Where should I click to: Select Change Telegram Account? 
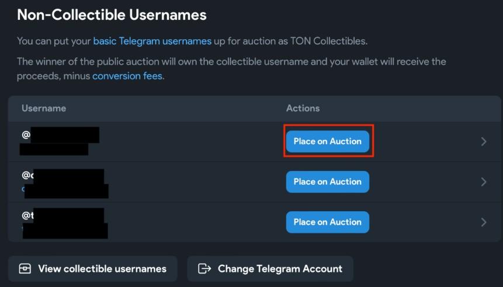coord(270,268)
